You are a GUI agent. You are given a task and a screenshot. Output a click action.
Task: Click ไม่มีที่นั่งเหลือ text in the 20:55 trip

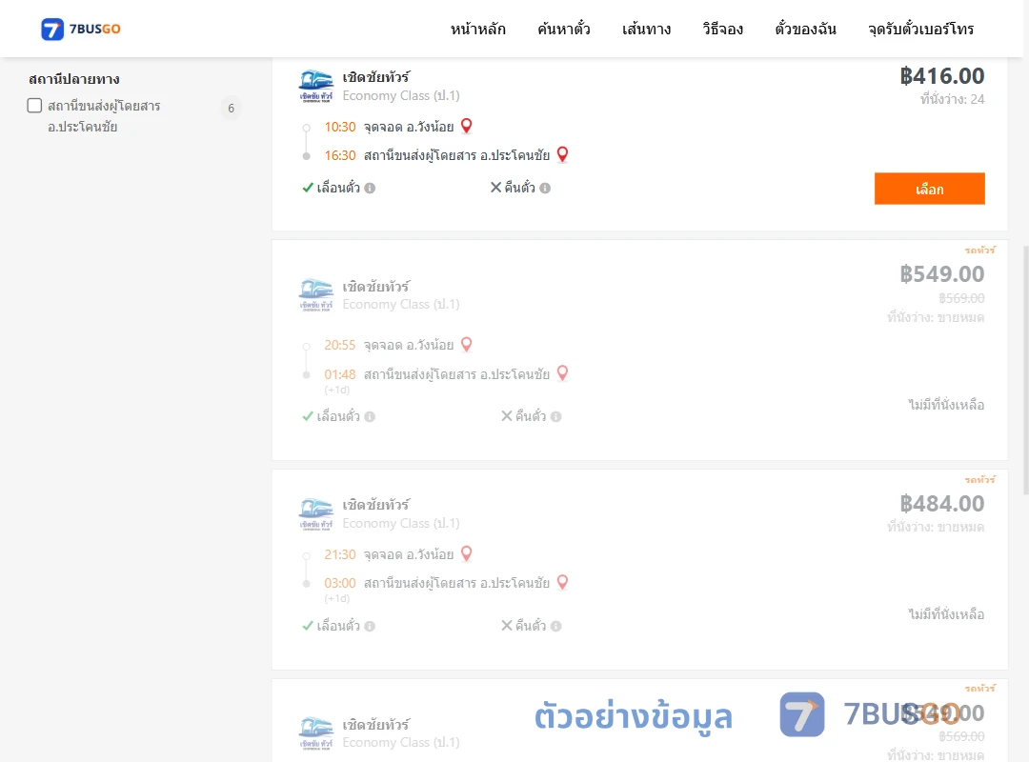pos(946,405)
